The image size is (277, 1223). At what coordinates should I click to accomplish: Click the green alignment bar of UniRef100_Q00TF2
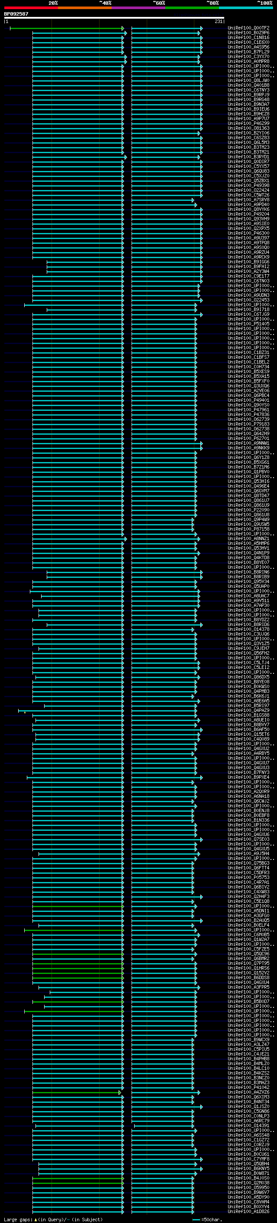pyautogui.click(x=66, y=29)
